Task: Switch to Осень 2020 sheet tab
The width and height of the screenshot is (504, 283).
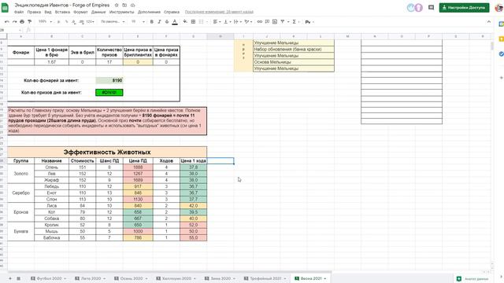Action: click(132, 278)
